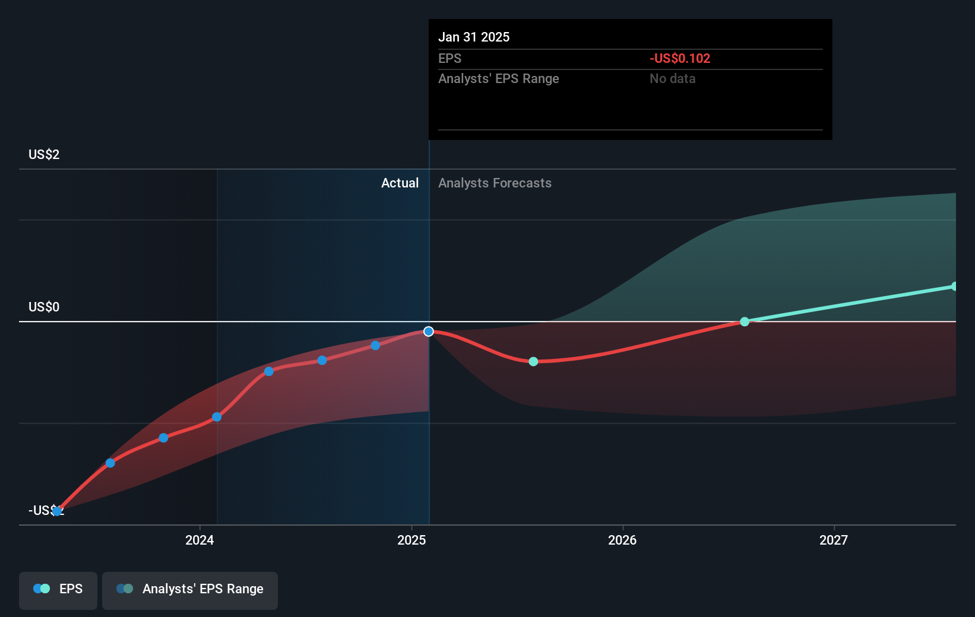Image resolution: width=975 pixels, height=617 pixels.
Task: Click the Analysts Forecasts section label
Action: pos(495,183)
